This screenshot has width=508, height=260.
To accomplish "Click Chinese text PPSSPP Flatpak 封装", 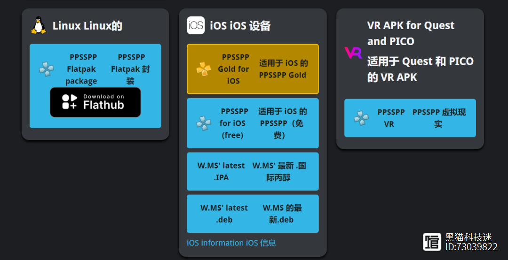I will [x=131, y=69].
